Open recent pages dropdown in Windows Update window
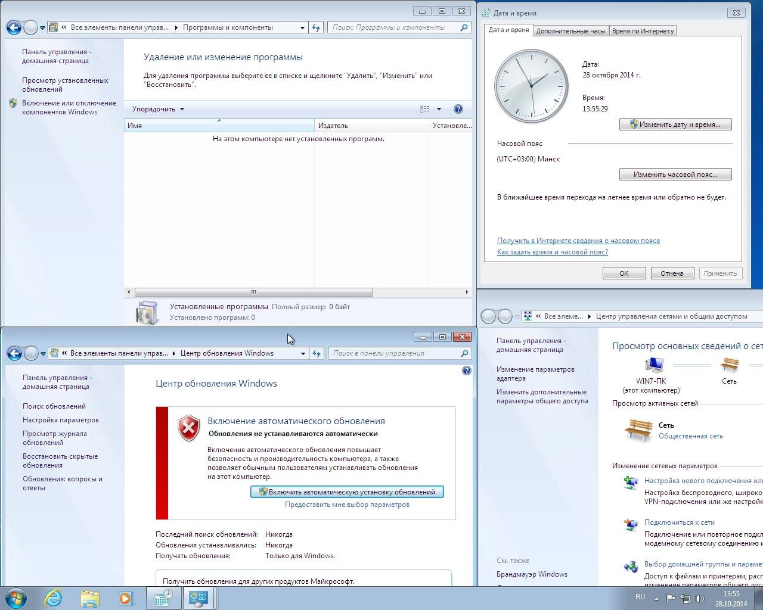763x610 pixels. pos(43,354)
